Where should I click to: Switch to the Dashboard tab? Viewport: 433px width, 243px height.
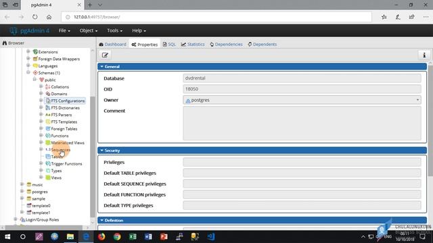point(113,45)
